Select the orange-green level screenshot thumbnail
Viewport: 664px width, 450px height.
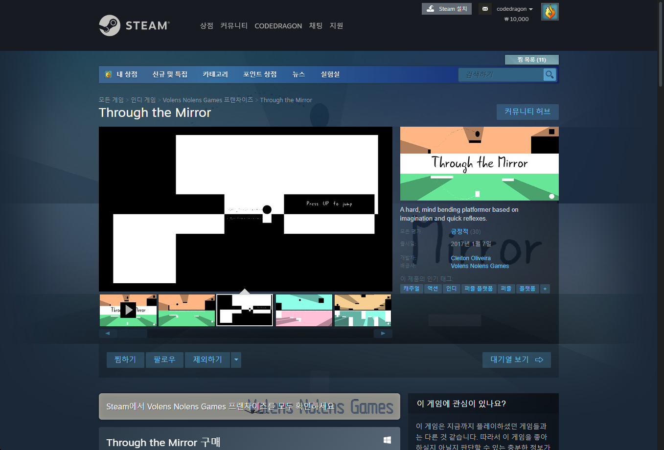187,310
